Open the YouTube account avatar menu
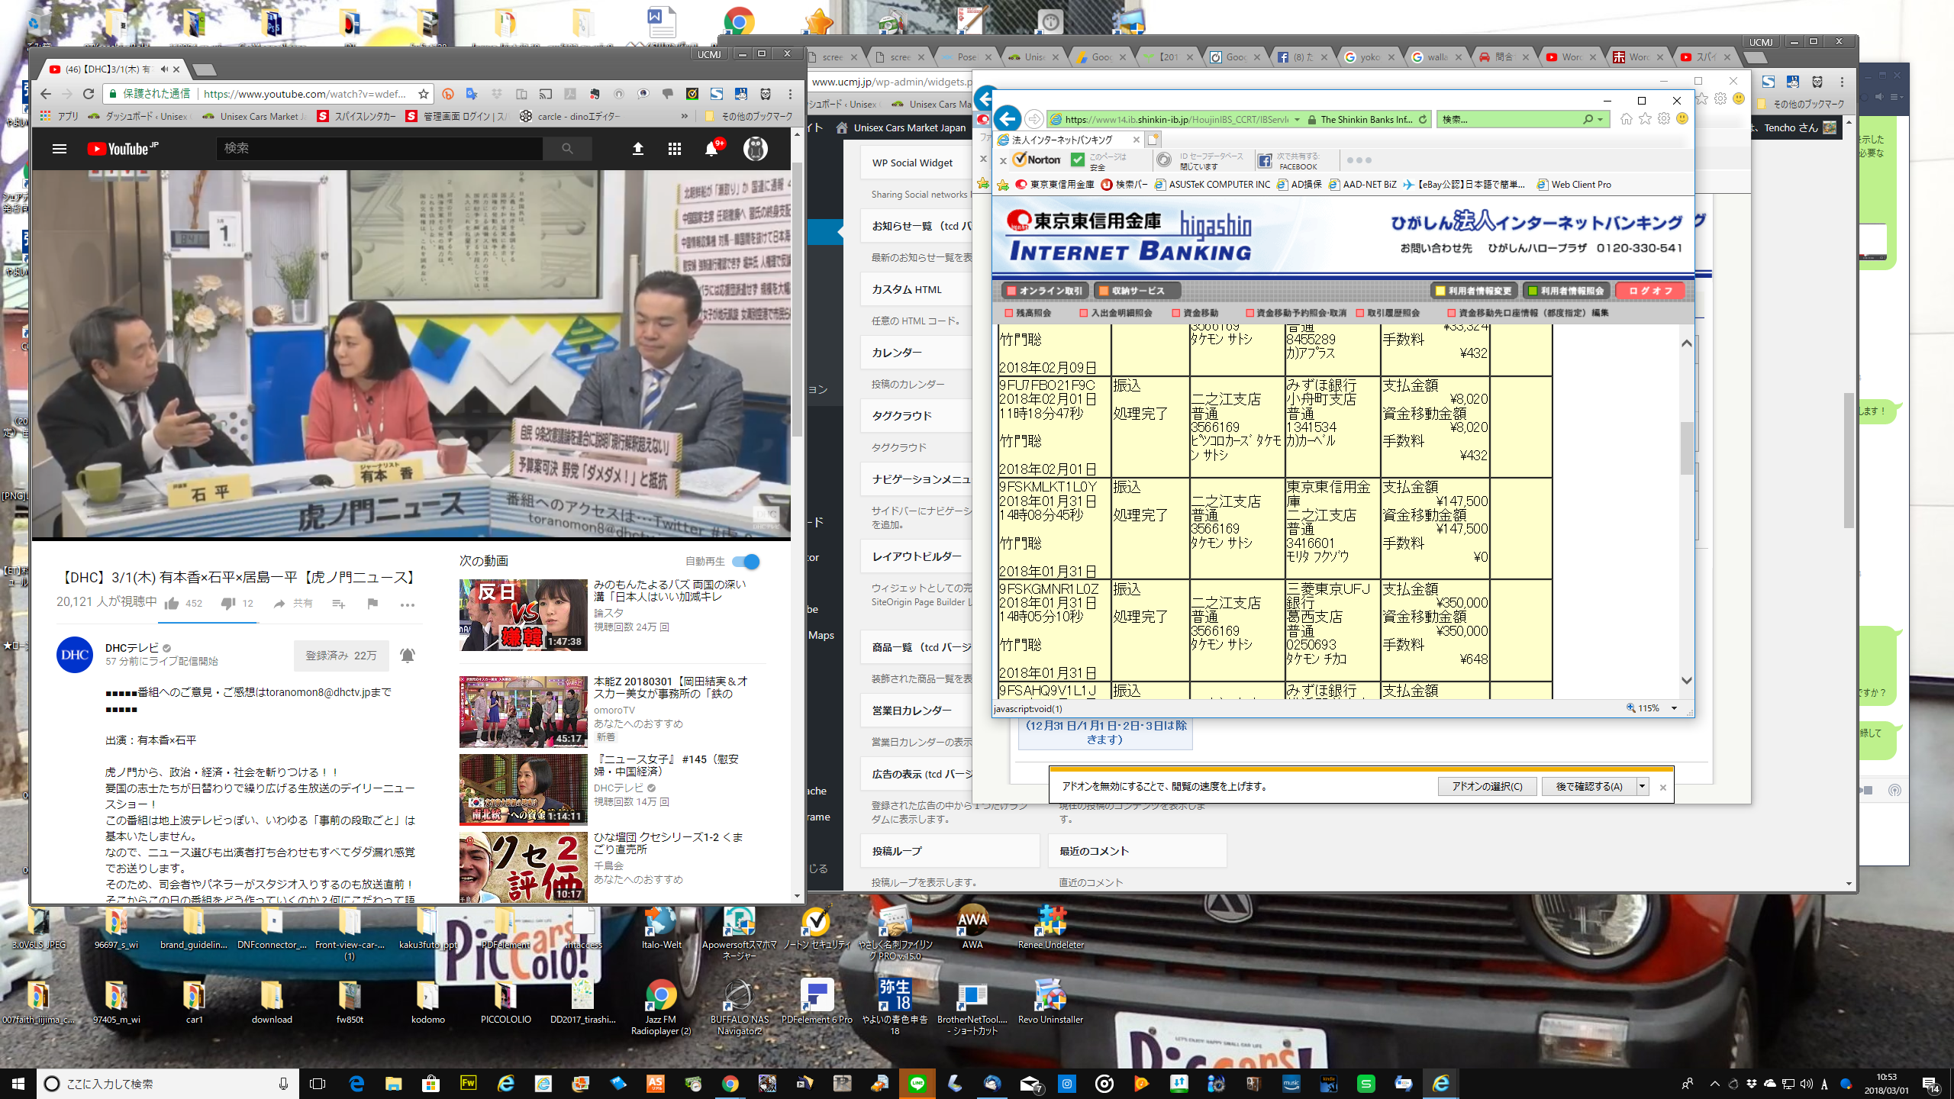Image resolution: width=1954 pixels, height=1099 pixels. [756, 149]
